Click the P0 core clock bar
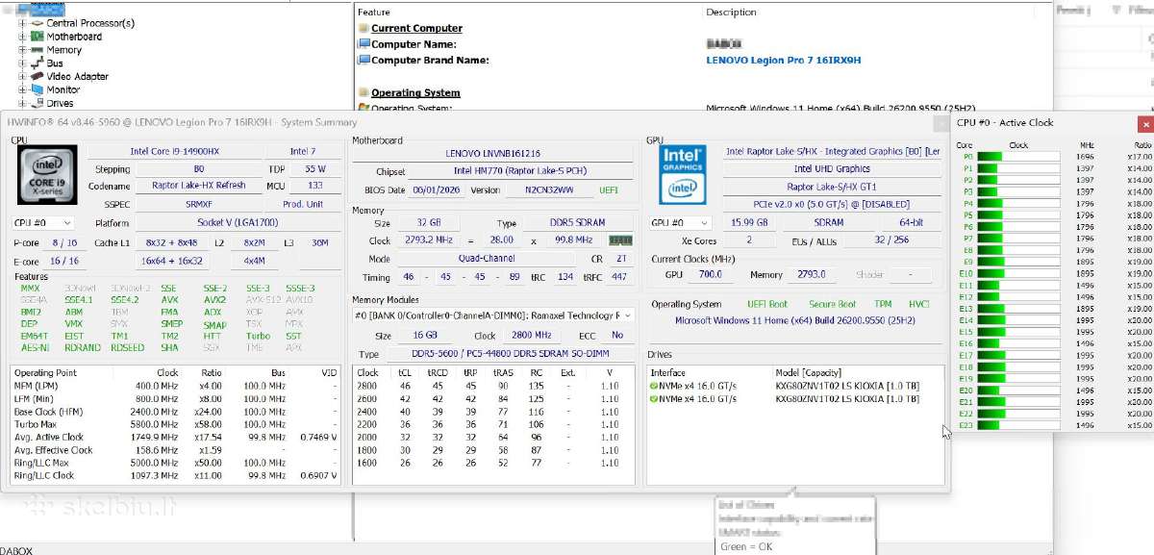Viewport: 1154px width, 555px height. click(x=1018, y=156)
